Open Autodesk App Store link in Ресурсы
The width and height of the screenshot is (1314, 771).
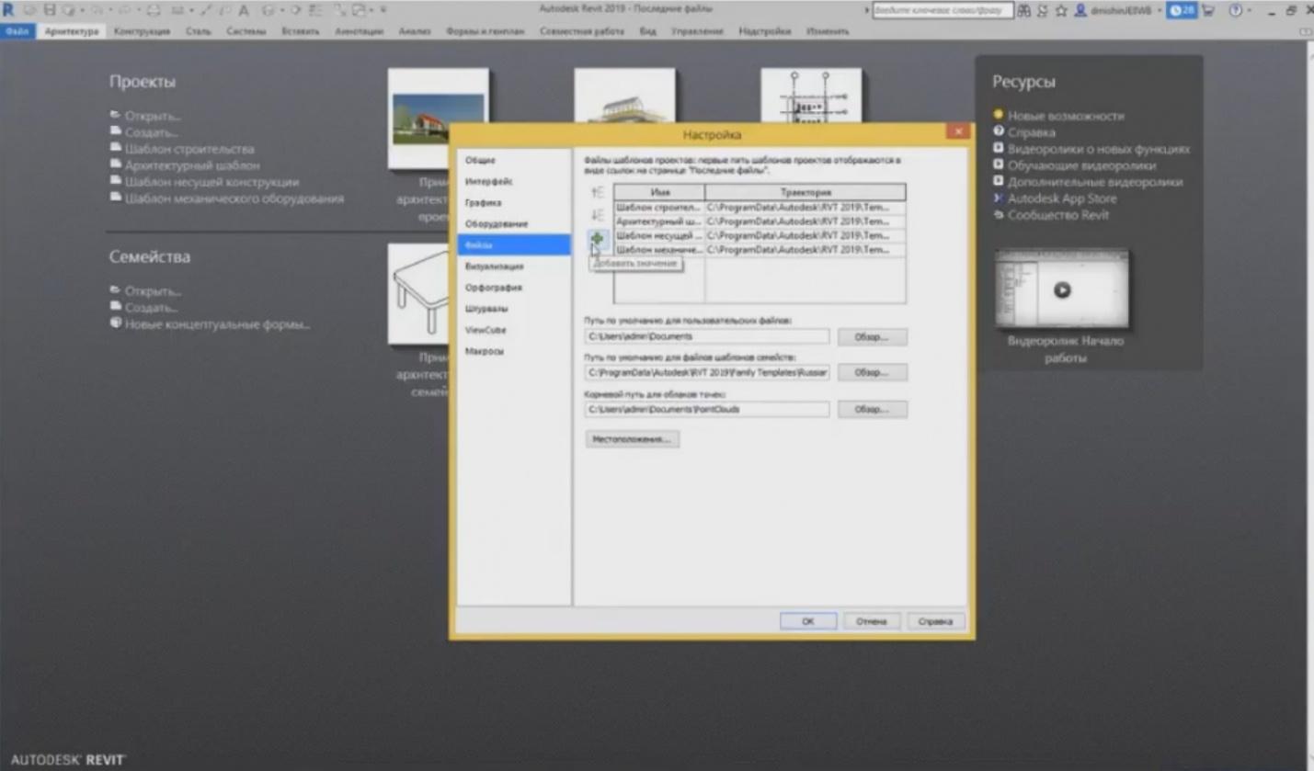[1062, 198]
